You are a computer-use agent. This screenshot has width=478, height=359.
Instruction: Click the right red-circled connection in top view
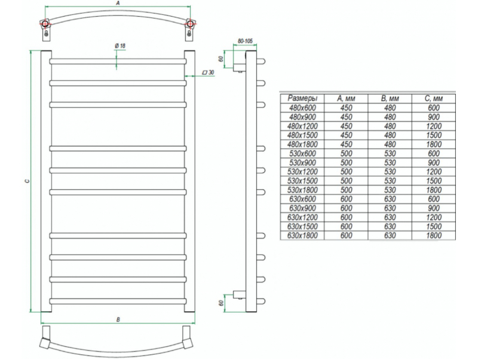coord(190,23)
